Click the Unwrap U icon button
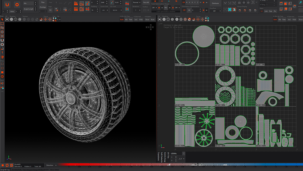Image resolution: width=303 pixels, height=171 pixels. tap(7, 4)
